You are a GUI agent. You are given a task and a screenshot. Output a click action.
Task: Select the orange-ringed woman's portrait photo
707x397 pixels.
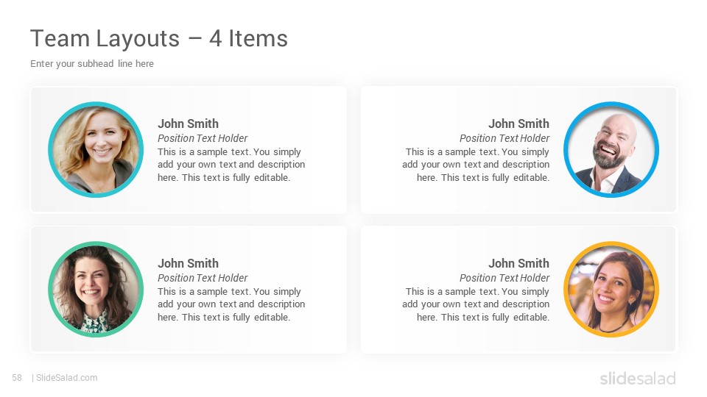611,289
